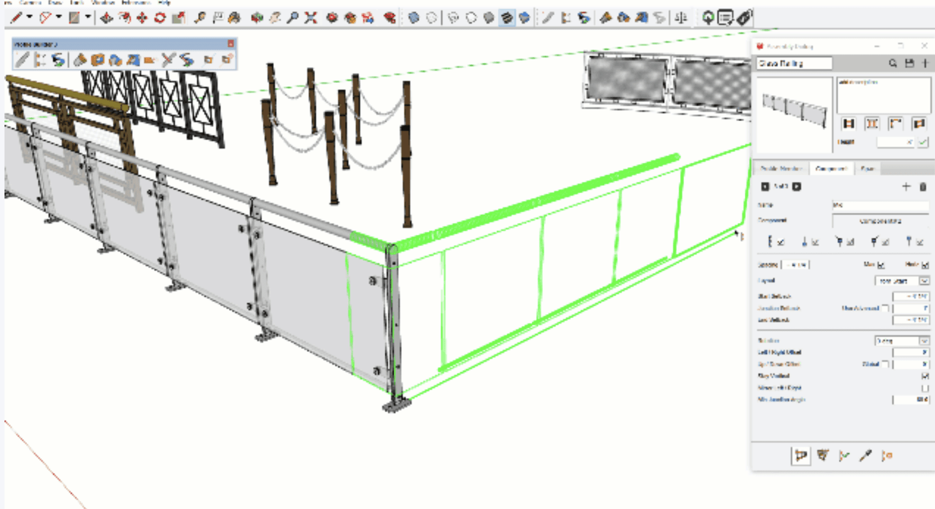Select the Line pencil tool in top toolbar
Screen dimensions: 935x509
16,18
